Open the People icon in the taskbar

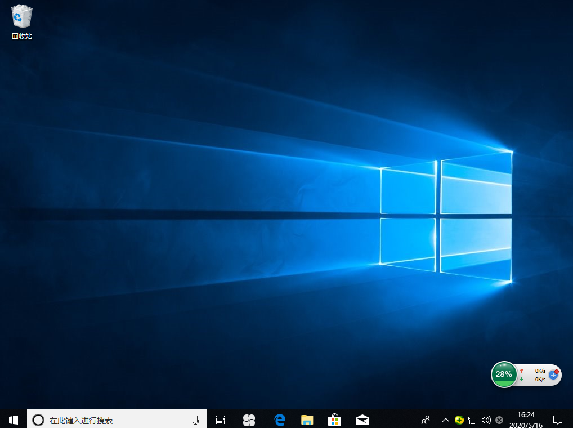pyautogui.click(x=426, y=420)
